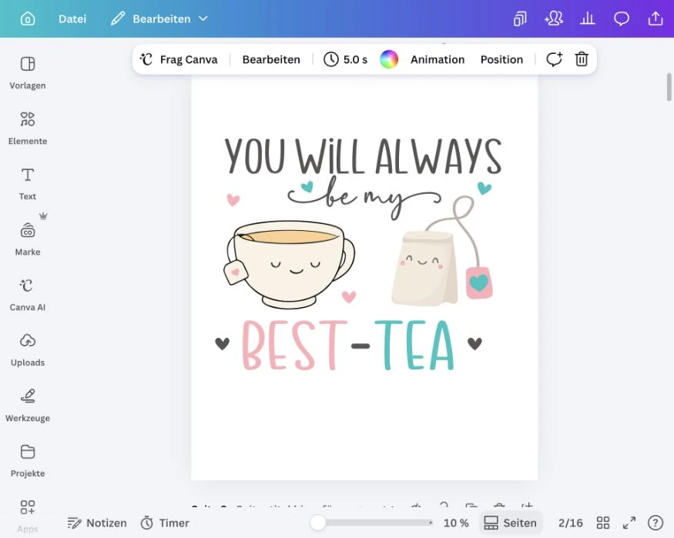Change the 5.0 s page duration
Viewport: 674px width, 538px height.
[346, 59]
